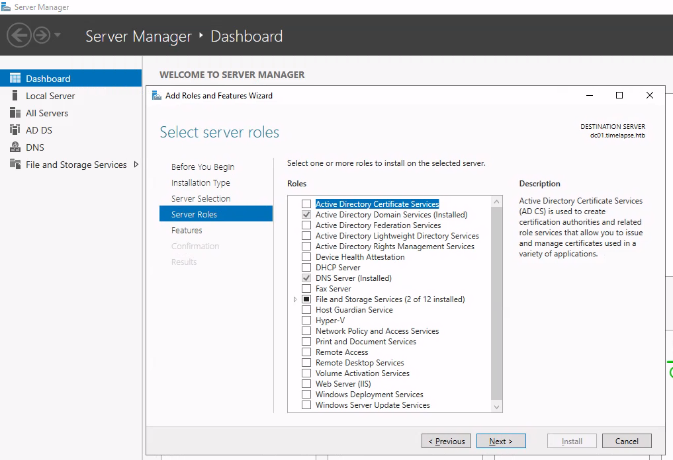
Task: Click the Server Manager forward arrow icon
Action: pos(42,35)
